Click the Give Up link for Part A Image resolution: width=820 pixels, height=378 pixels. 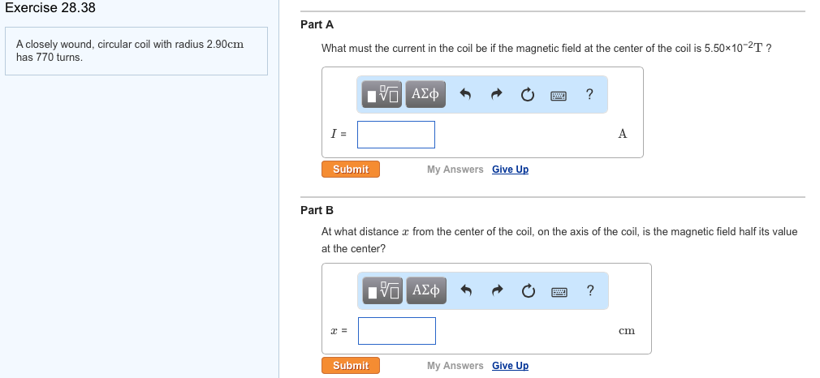pyautogui.click(x=510, y=170)
